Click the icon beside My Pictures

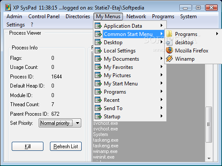[98, 75]
